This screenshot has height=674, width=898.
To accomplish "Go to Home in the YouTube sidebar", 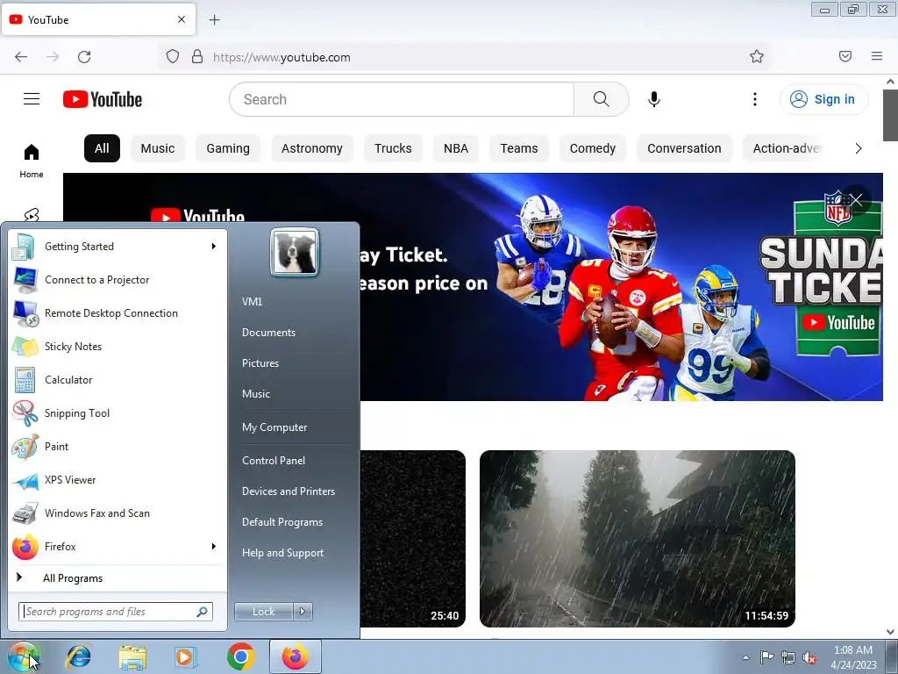I will point(32,161).
